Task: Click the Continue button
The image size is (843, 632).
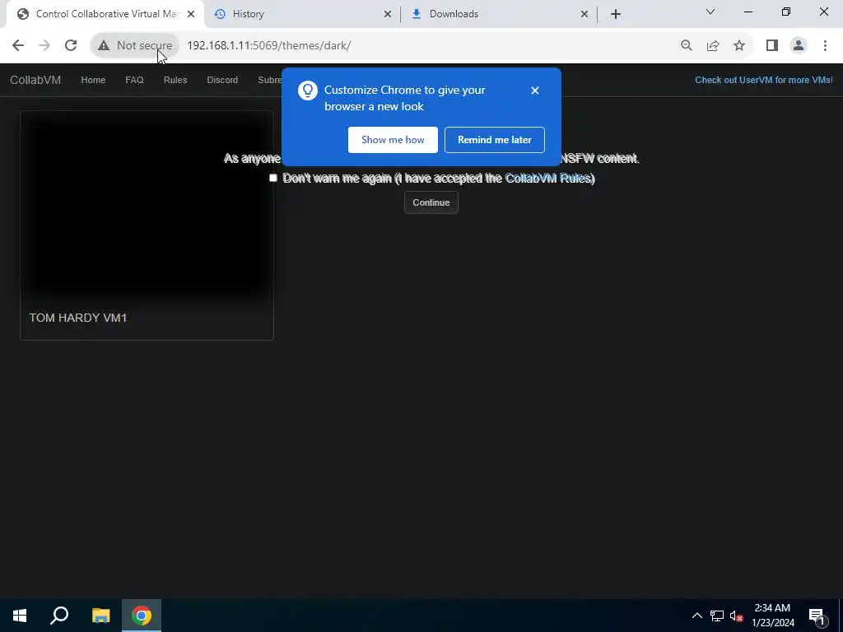Action: [x=431, y=202]
